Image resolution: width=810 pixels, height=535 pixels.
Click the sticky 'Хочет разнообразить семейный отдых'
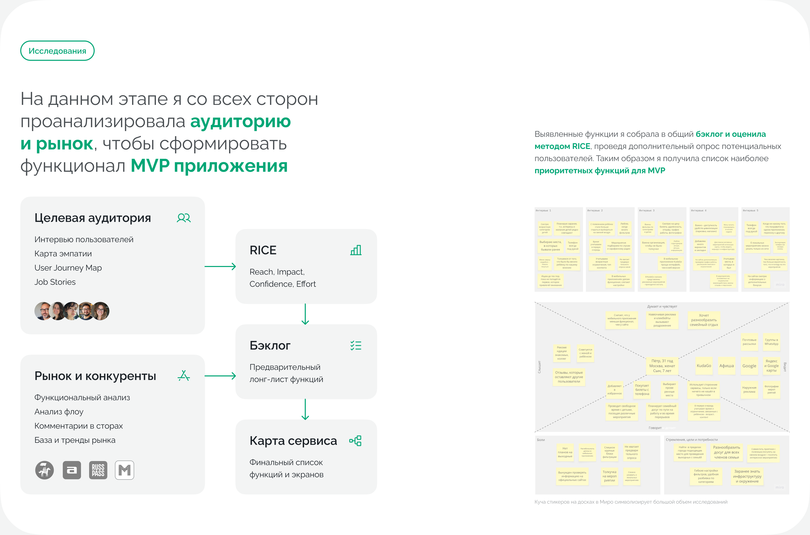pos(704,320)
